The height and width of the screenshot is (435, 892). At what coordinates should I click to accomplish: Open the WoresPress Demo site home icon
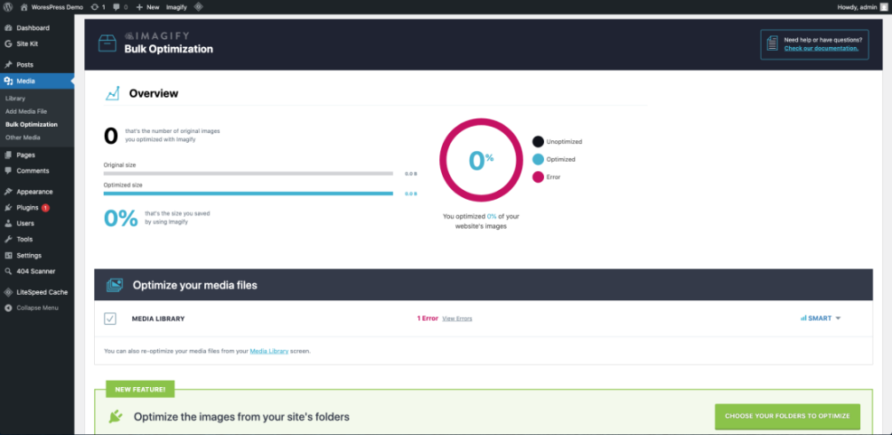(x=23, y=7)
